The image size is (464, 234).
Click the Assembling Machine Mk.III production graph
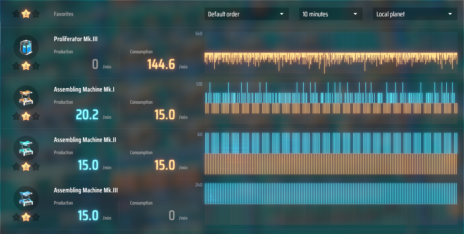click(331, 194)
